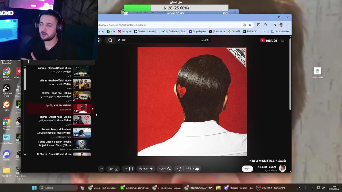The width and height of the screenshot is (342, 192).
Task: Open Chrome media control icon
Action: pos(275,25)
